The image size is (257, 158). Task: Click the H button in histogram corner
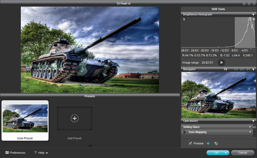[254, 19]
